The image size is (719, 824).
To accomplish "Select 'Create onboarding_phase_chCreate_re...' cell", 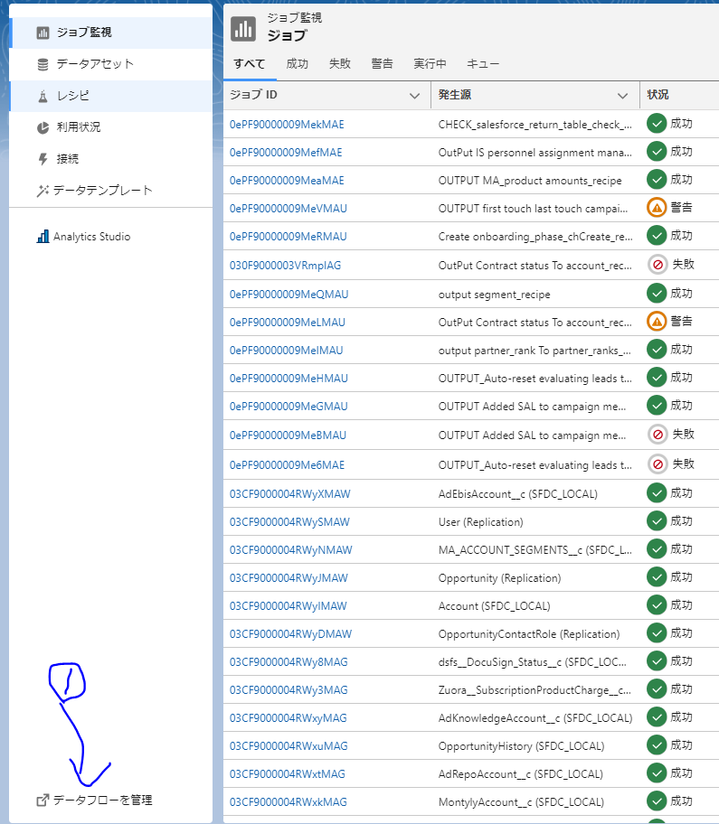I will pos(535,237).
